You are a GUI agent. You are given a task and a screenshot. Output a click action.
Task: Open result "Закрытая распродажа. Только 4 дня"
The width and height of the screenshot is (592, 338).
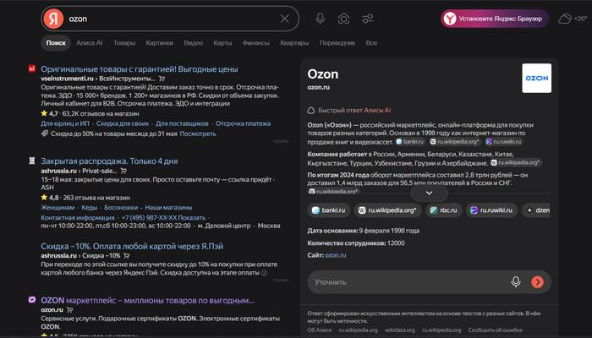pos(109,161)
